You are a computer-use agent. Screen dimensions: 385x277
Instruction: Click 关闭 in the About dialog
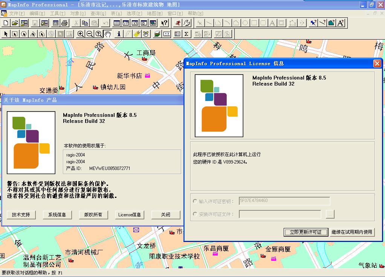pyautogui.click(x=165, y=214)
